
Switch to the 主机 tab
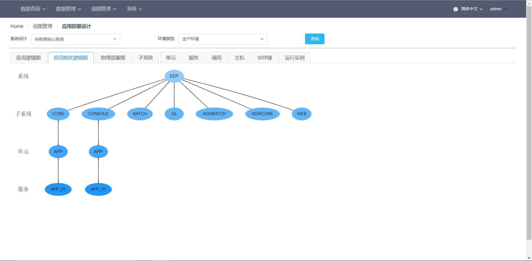[239, 58]
